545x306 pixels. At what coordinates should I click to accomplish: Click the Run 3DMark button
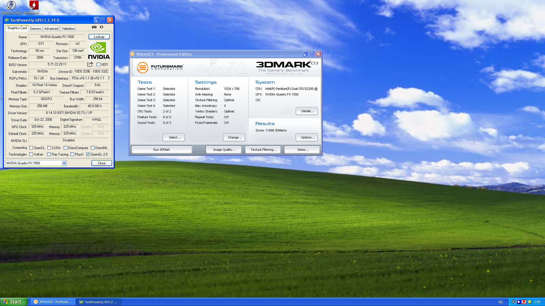click(162, 150)
